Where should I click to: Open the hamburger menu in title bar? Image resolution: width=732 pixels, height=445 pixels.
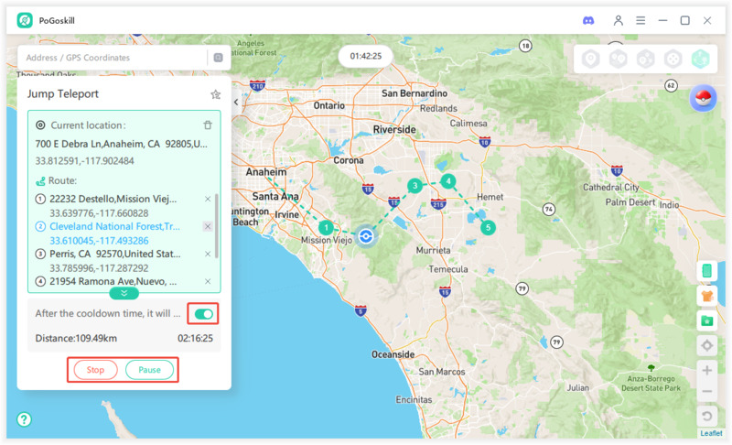(x=640, y=20)
